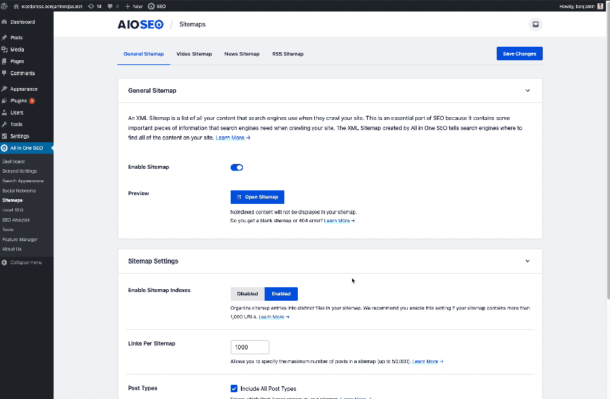The width and height of the screenshot is (610, 399).
Task: Open Search Appearance in AIOSEO submenu
Action: [x=23, y=181]
